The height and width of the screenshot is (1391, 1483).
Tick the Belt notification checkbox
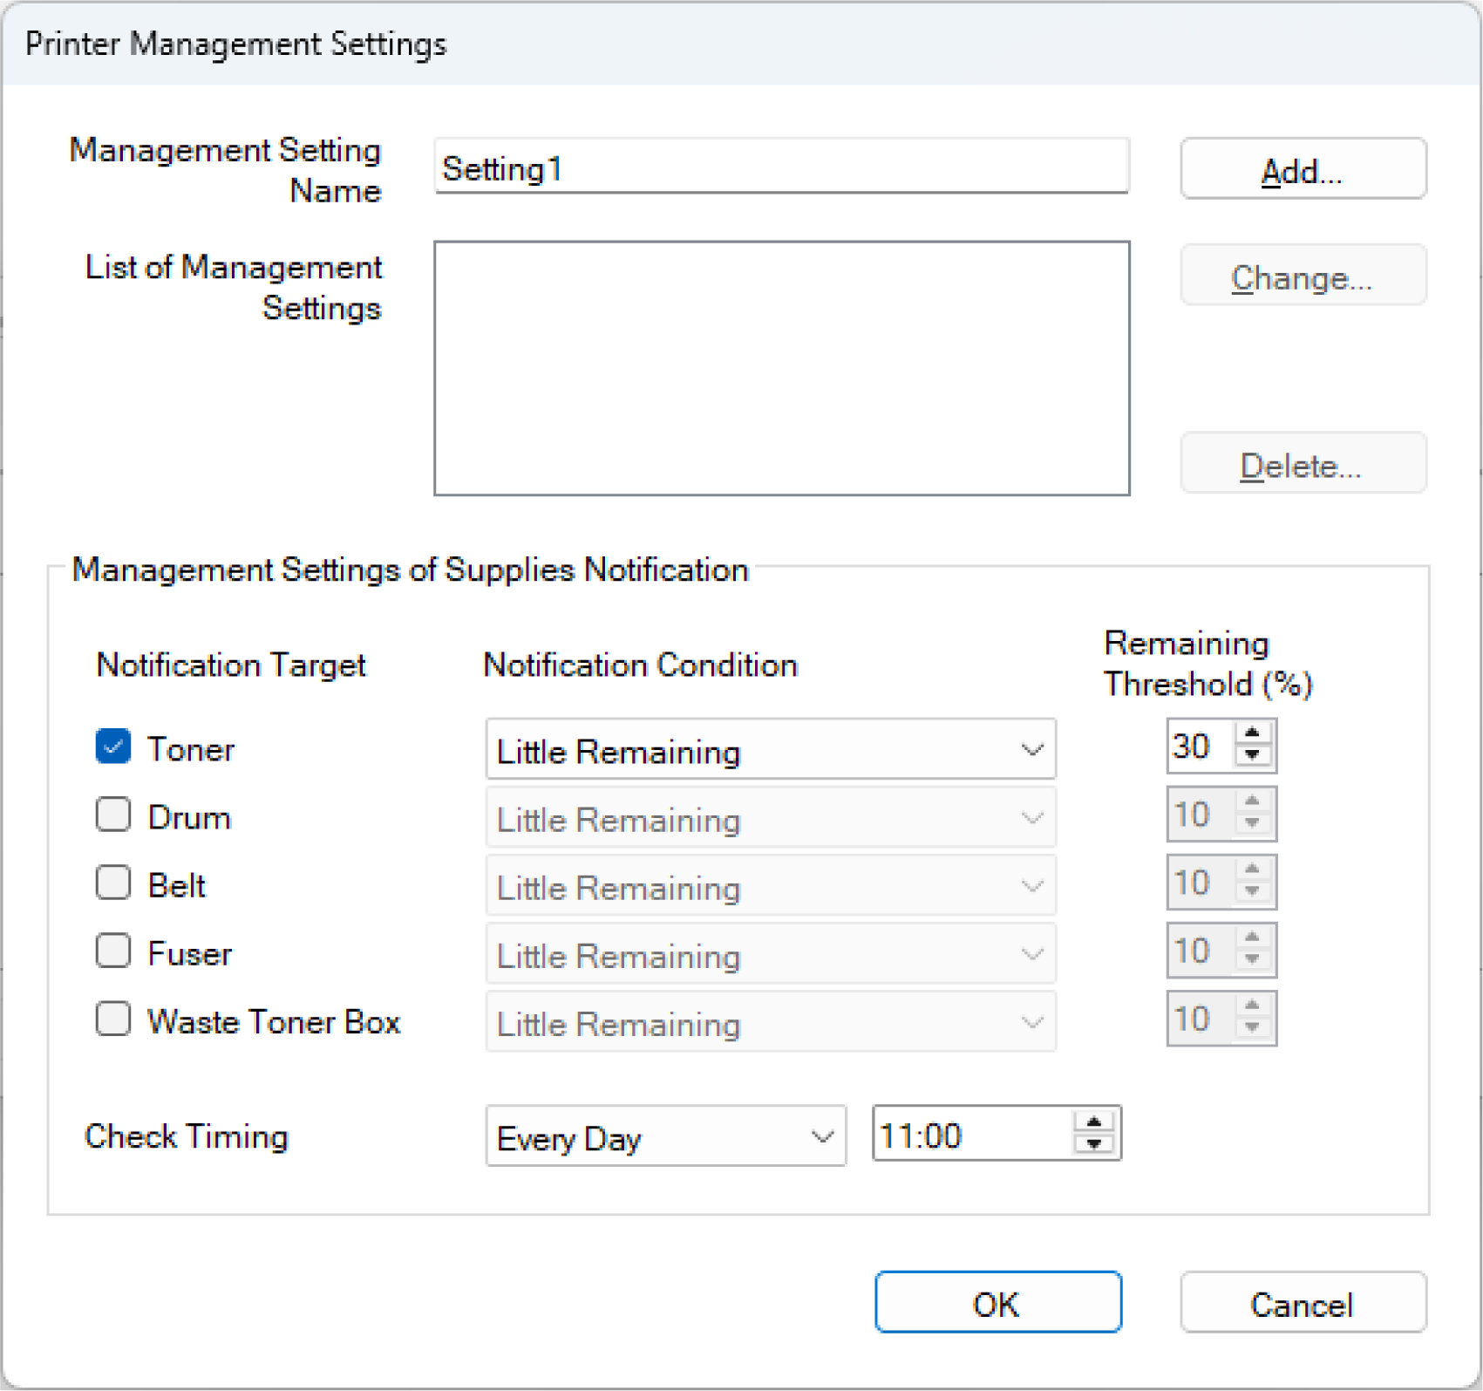[x=113, y=883]
